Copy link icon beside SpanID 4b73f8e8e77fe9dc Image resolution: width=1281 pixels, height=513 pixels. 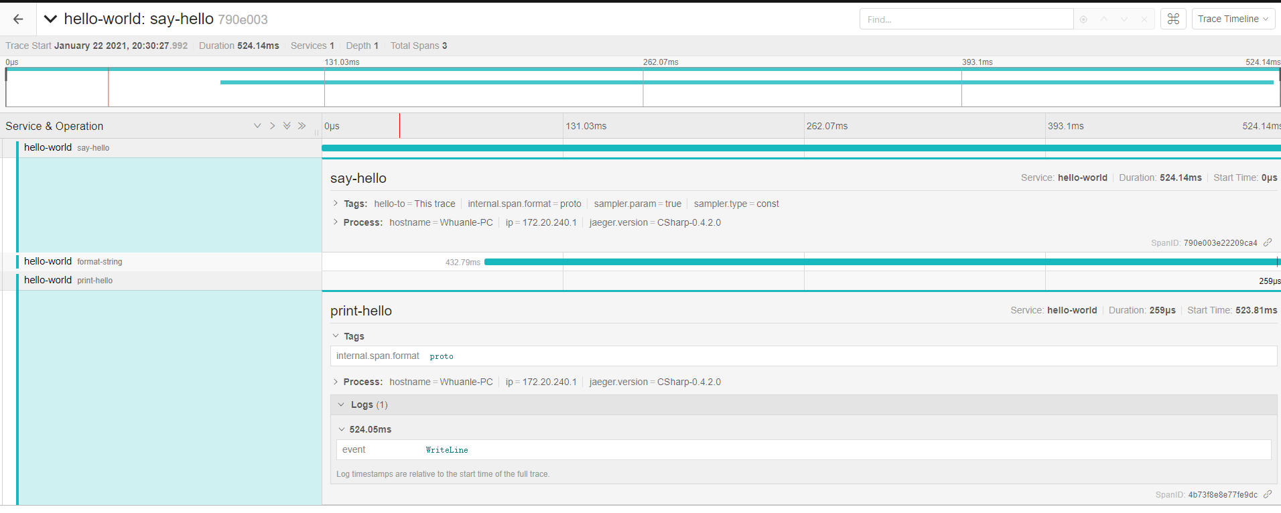pyautogui.click(x=1268, y=494)
